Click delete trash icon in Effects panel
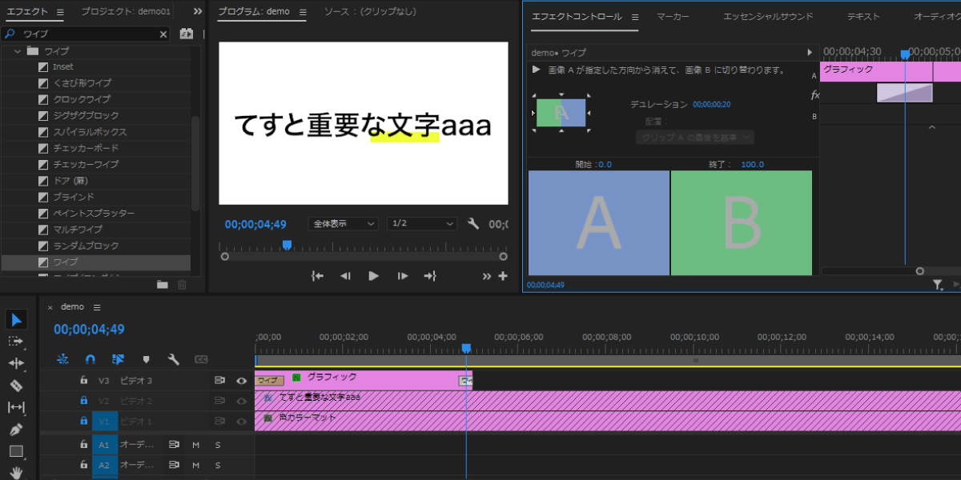 182,284
